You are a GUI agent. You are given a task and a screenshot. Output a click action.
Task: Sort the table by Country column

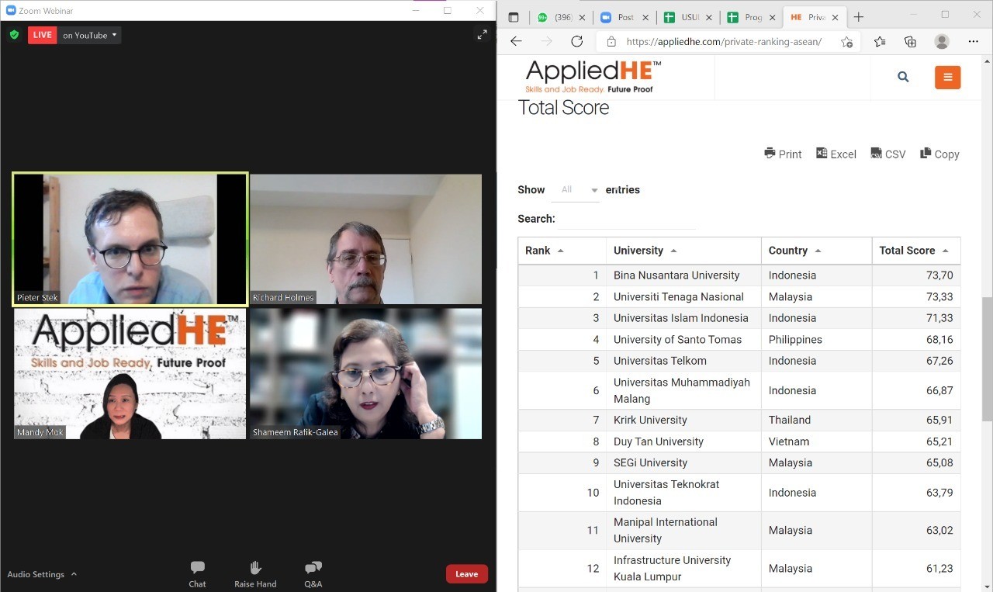click(816, 251)
